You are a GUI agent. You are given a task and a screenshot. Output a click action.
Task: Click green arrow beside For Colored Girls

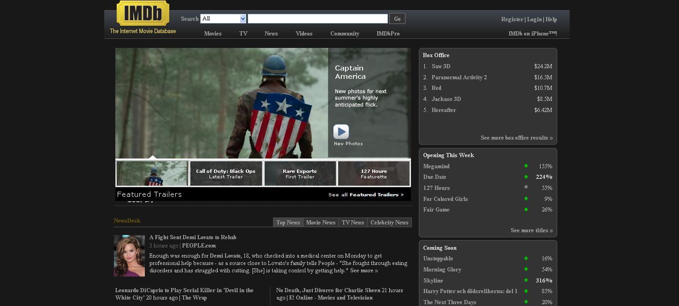click(526, 199)
